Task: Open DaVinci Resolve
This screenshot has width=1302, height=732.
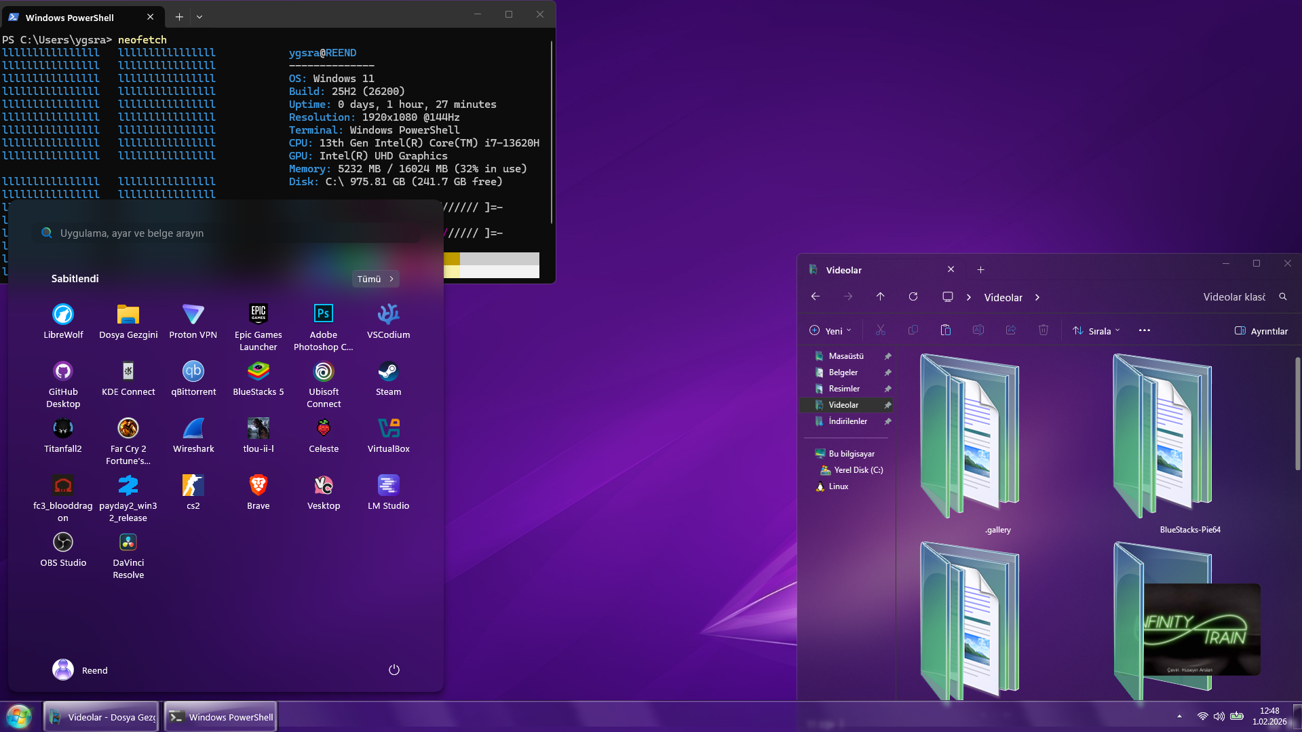Action: pyautogui.click(x=128, y=555)
